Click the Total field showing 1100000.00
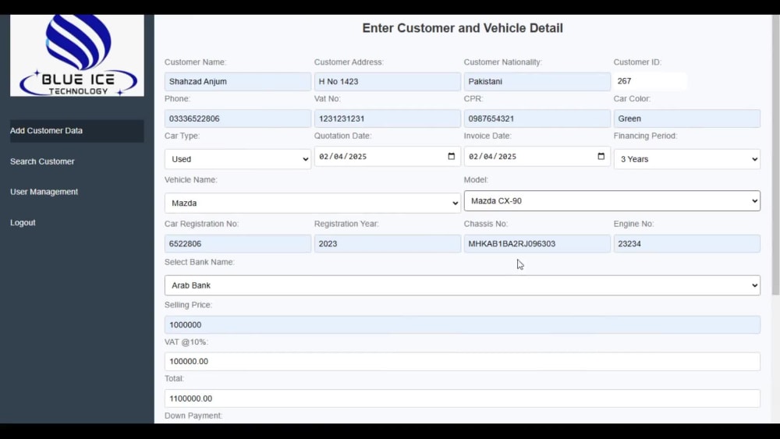 click(462, 398)
